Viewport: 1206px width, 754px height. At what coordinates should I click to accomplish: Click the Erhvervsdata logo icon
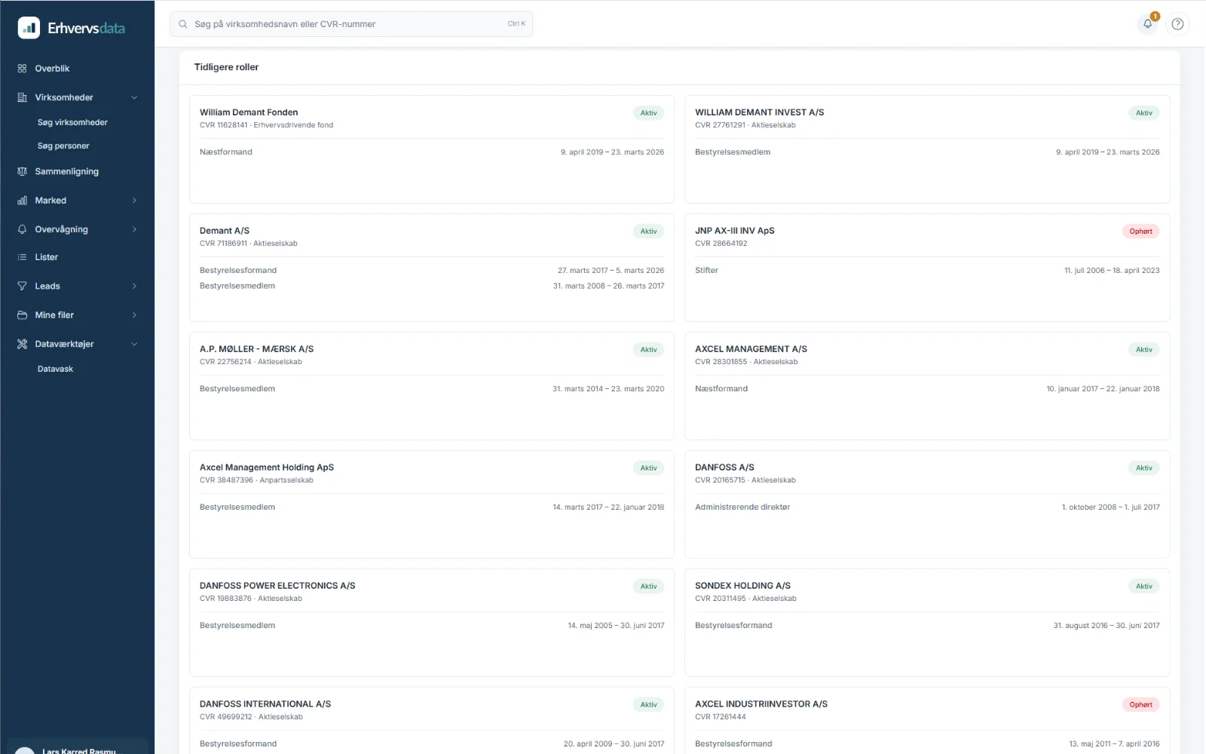point(29,28)
